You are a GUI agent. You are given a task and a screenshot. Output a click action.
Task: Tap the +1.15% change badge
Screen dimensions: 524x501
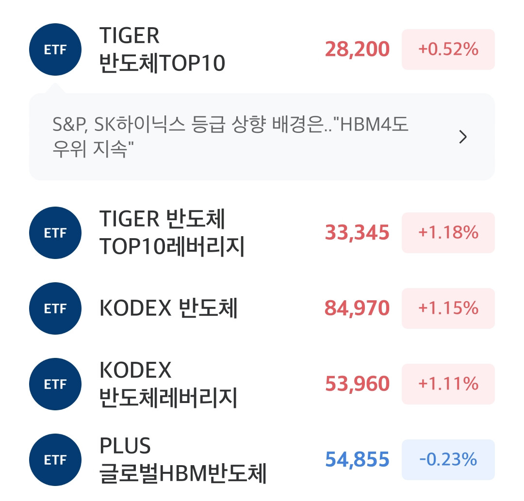(x=448, y=308)
